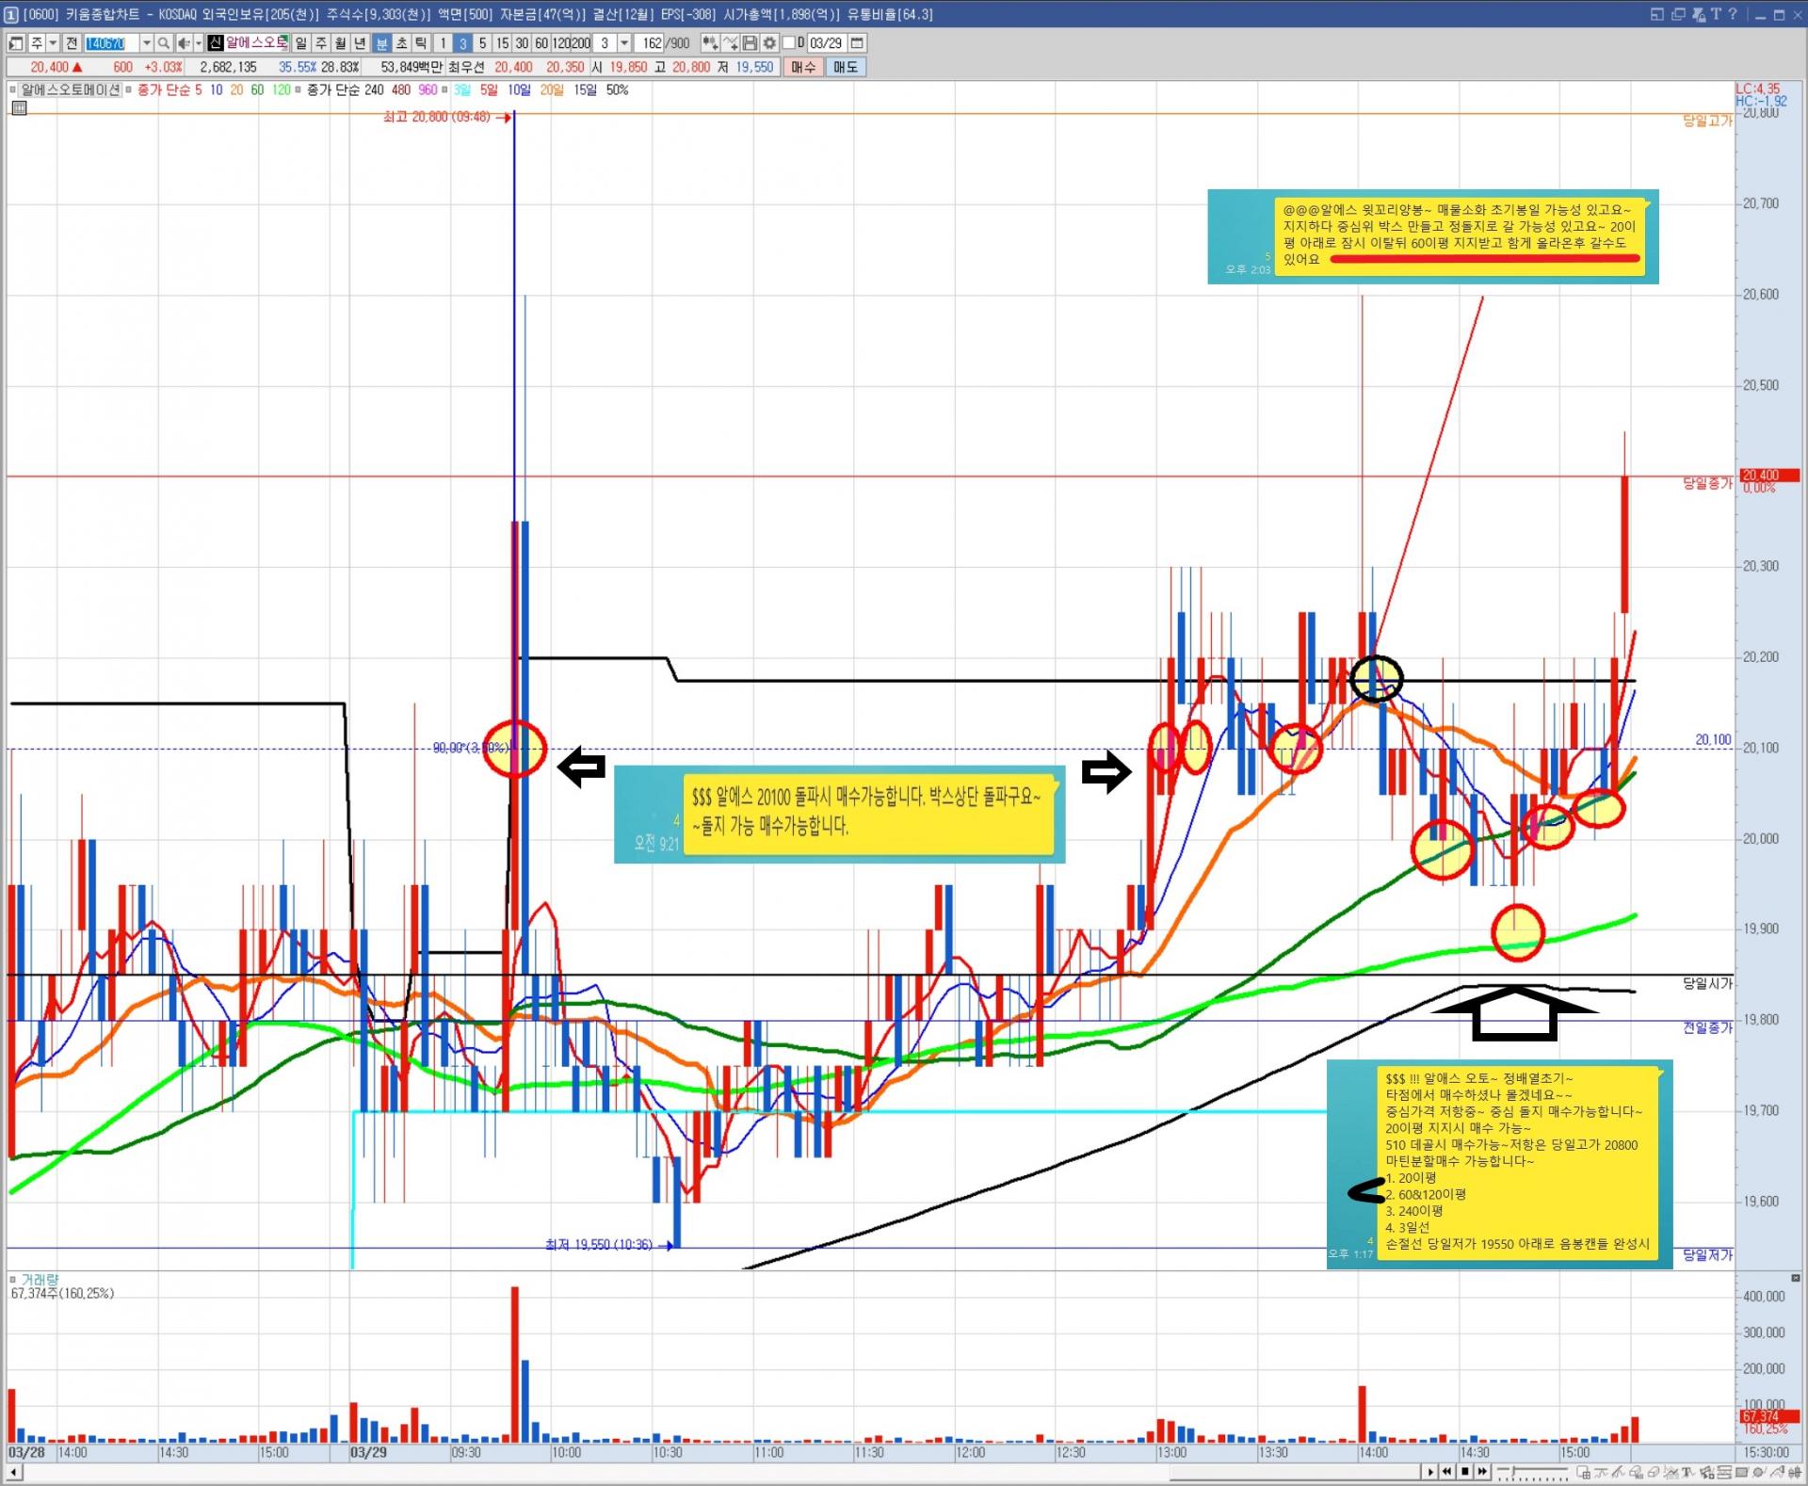Toggle the D date checkbox

click(x=789, y=43)
